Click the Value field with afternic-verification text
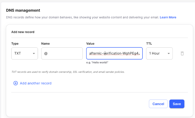This screenshot has width=195, height=118. [114, 53]
